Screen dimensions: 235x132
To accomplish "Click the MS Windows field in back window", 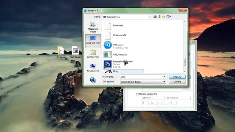I will pyautogui.click(x=178, y=98).
